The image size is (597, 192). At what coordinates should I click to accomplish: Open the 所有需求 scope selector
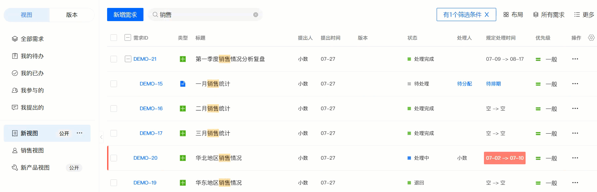click(549, 15)
